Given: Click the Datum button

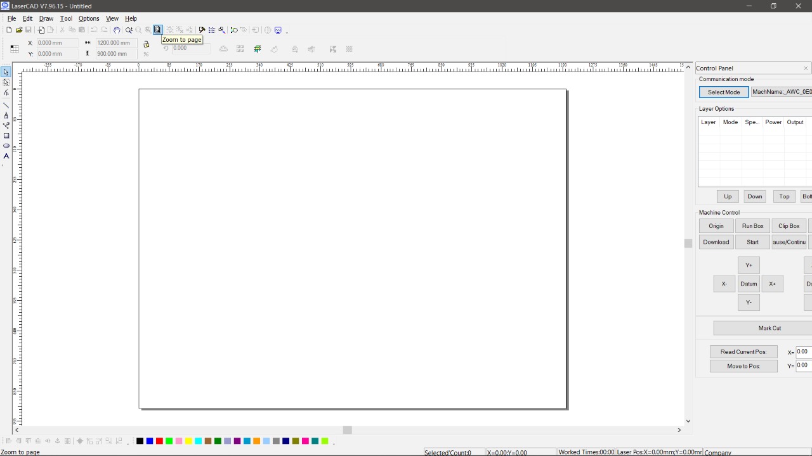Looking at the screenshot, I should [x=749, y=284].
